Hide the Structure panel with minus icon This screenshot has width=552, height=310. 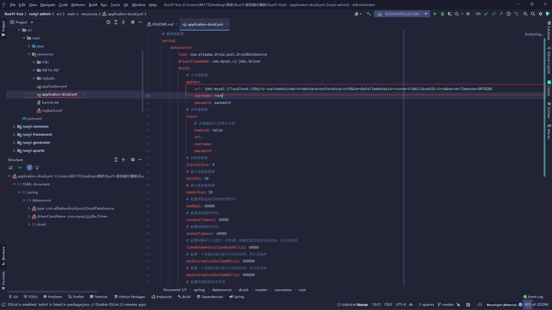click(140, 160)
